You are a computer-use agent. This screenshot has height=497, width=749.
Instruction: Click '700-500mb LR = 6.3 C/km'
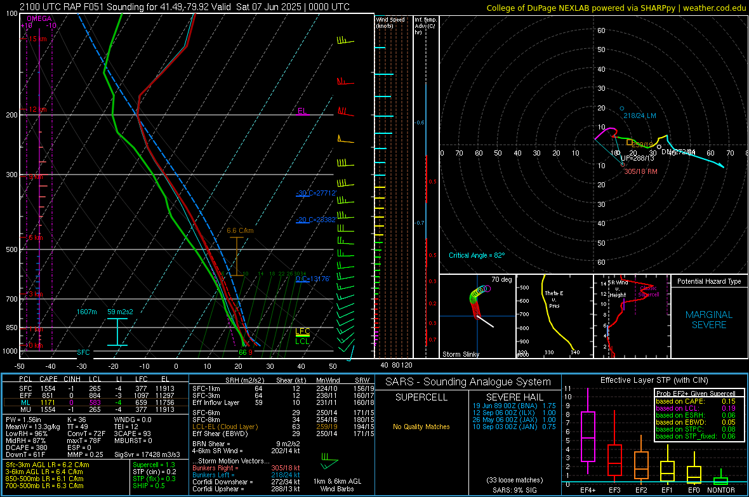(44, 486)
